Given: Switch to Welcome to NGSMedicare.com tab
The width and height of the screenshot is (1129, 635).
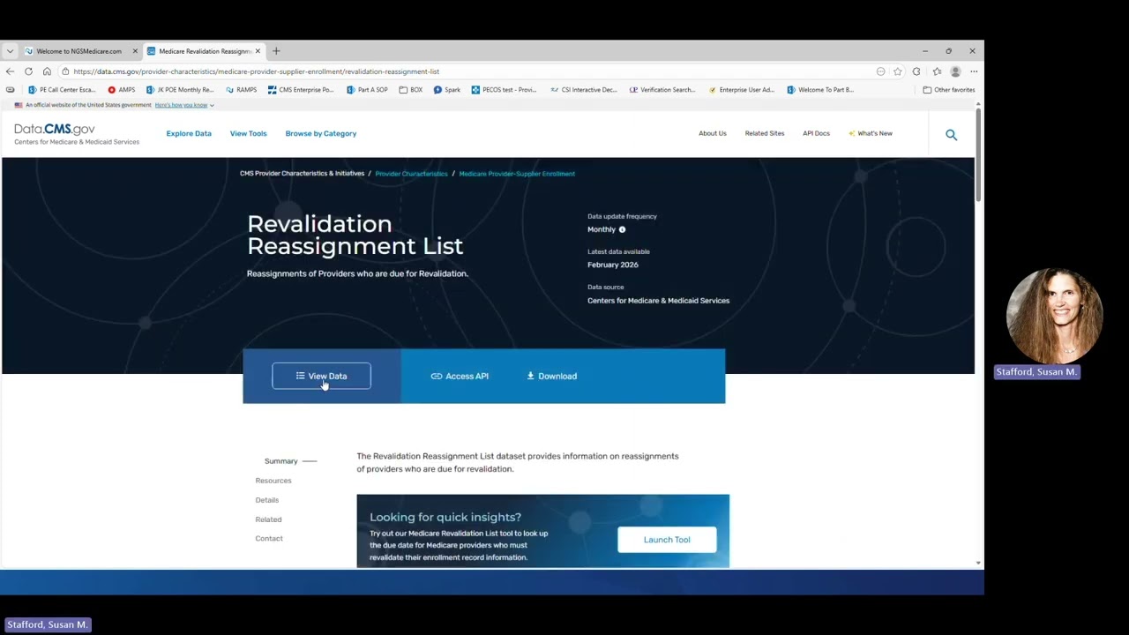Looking at the screenshot, I should coord(79,51).
